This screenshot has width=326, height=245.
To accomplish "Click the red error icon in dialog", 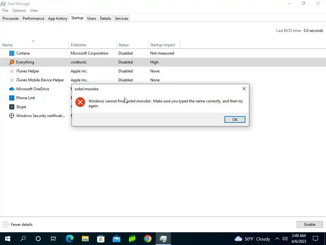I will click(x=80, y=102).
